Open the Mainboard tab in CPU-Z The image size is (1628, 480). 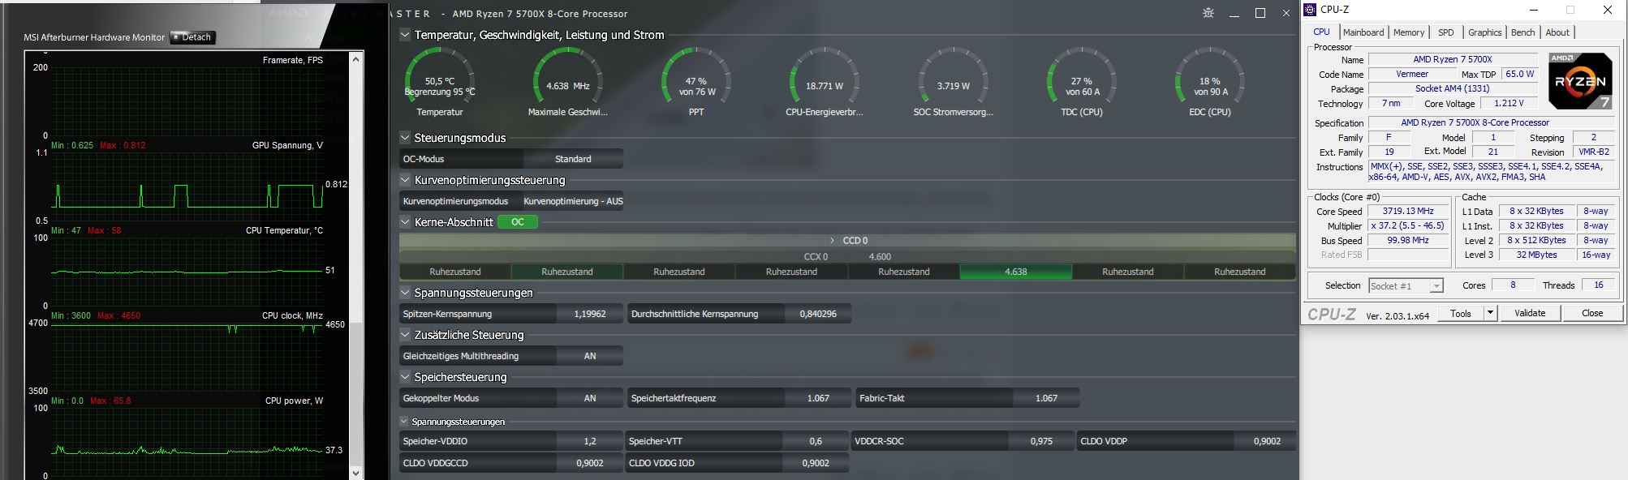(1363, 32)
